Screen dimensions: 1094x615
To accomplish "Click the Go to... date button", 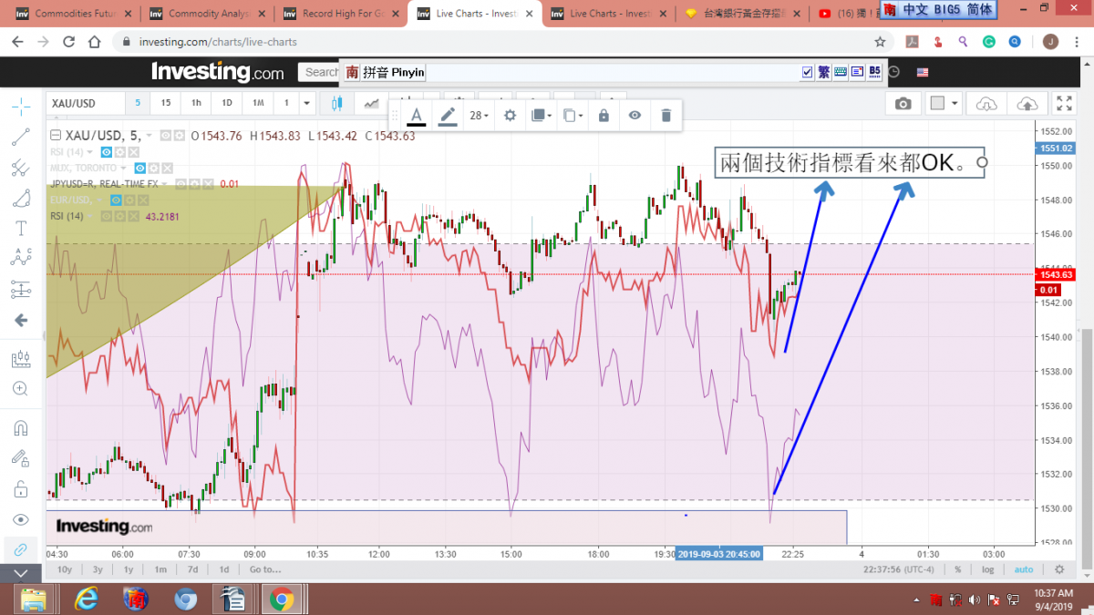I will pyautogui.click(x=265, y=569).
